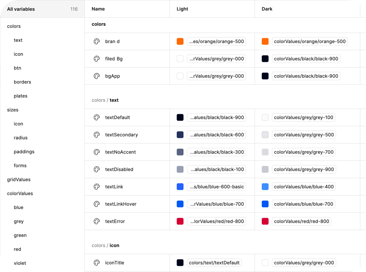Click the red Dark swatch for textError
The image size is (366, 272).
click(x=265, y=221)
